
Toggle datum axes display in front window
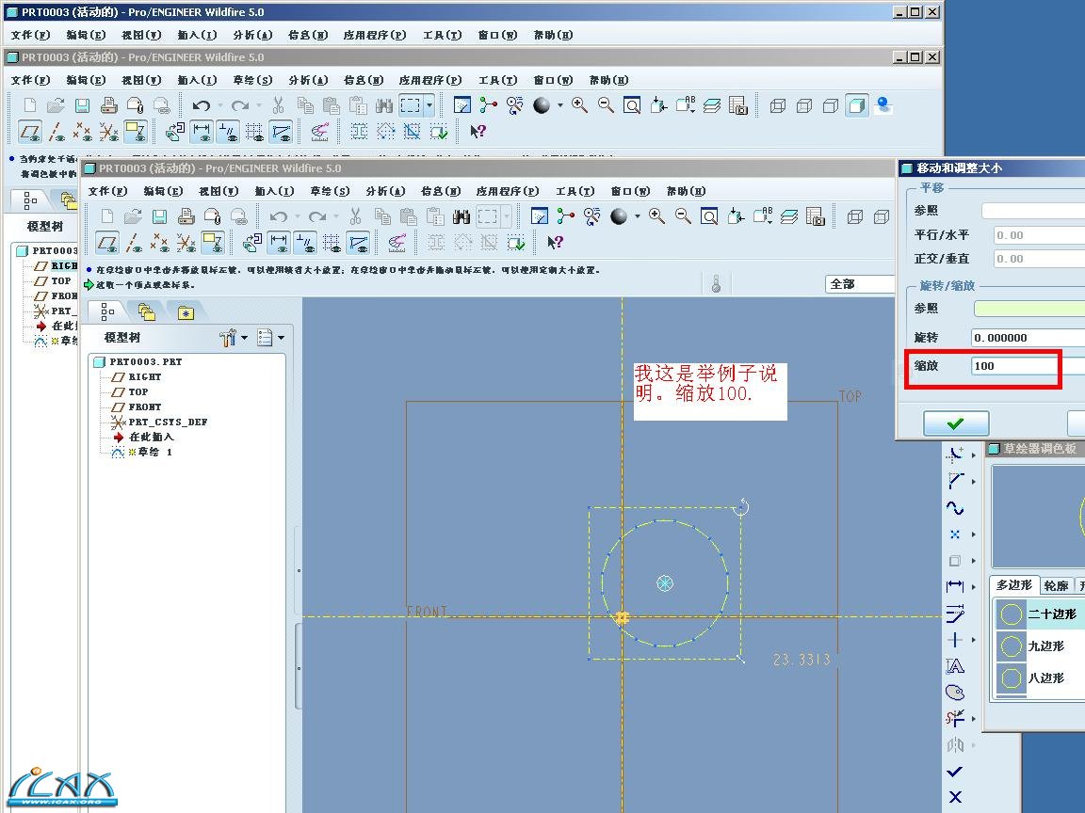pos(135,242)
